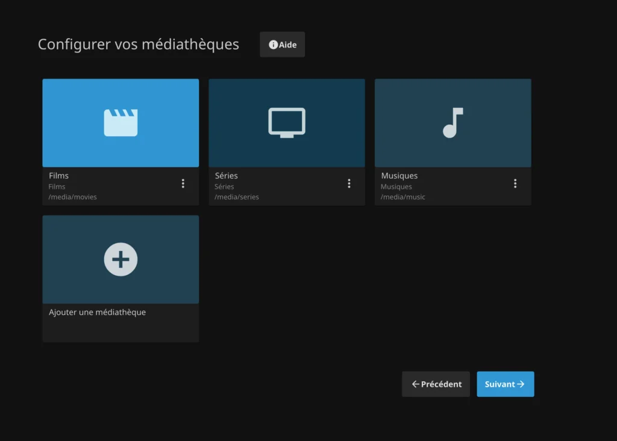Click the info icon in the Aide button
This screenshot has width=617, height=441.
[x=273, y=45]
